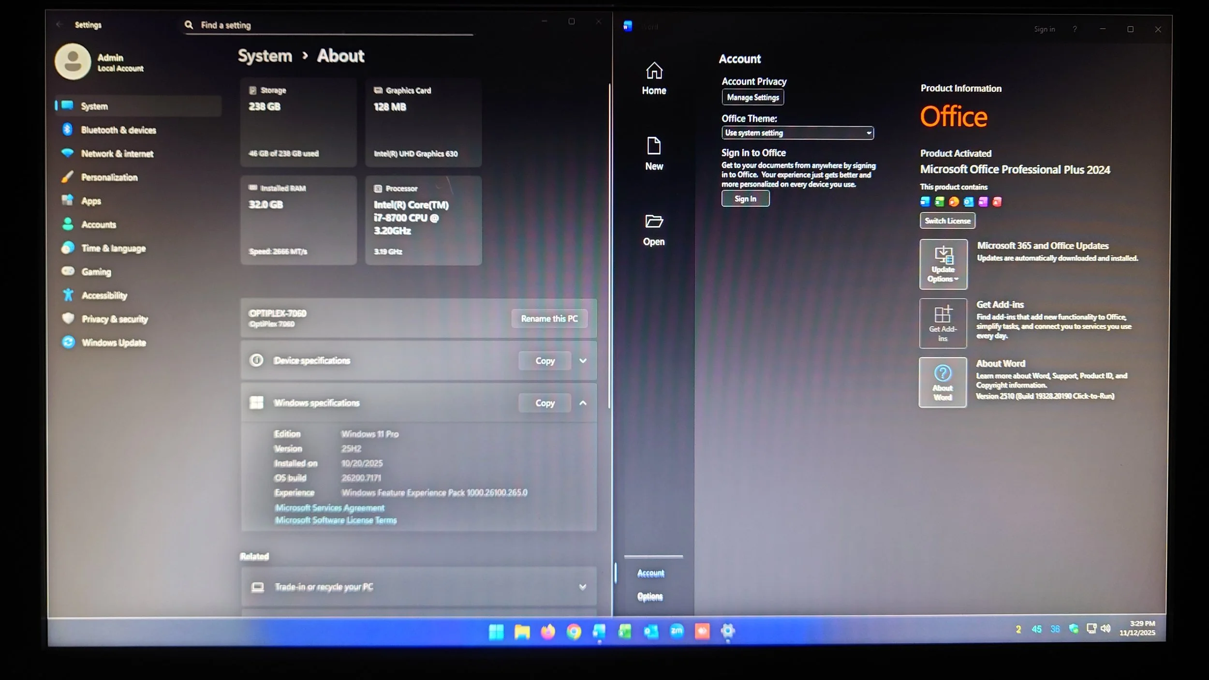Click the Switch License button
Viewport: 1209px width, 680px height.
click(947, 221)
